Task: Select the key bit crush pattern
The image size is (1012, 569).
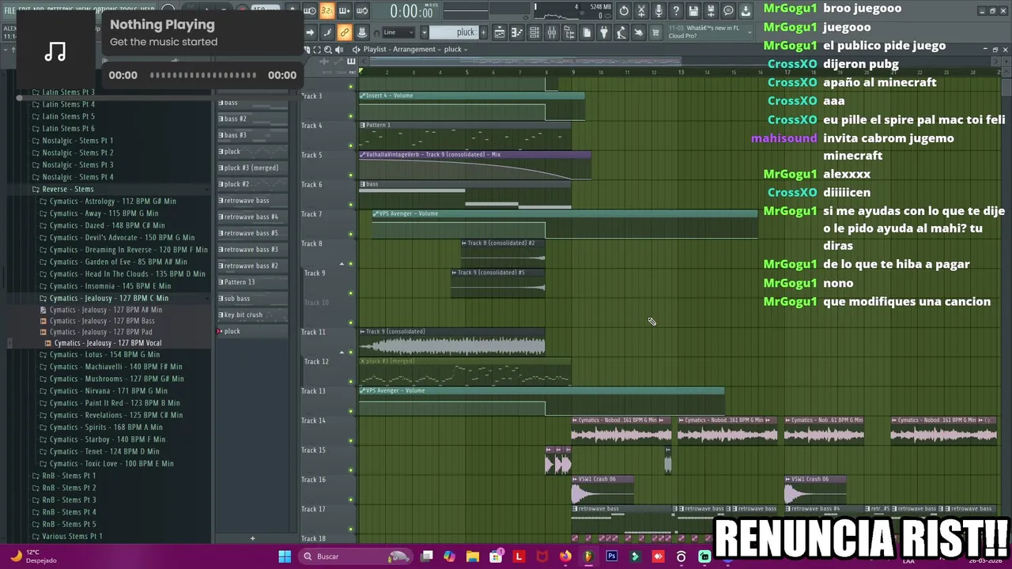Action: click(x=252, y=315)
